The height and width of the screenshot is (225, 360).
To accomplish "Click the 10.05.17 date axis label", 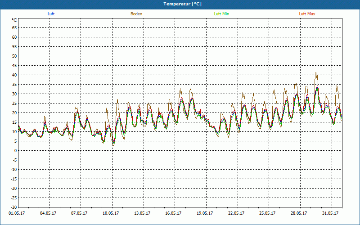I will (111, 213).
